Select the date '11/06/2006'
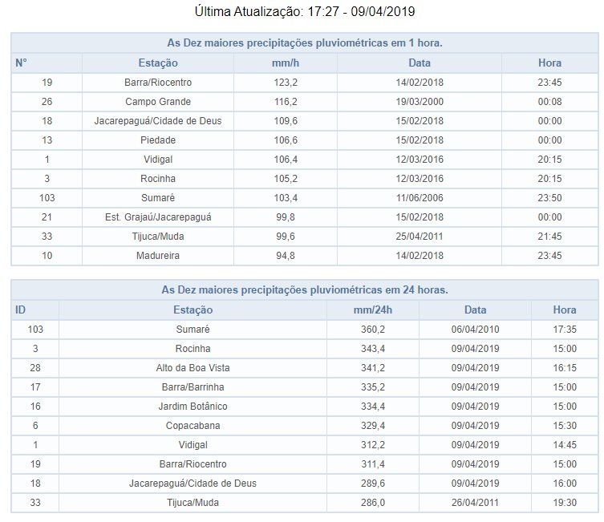Image resolution: width=604 pixels, height=522 pixels. point(420,198)
